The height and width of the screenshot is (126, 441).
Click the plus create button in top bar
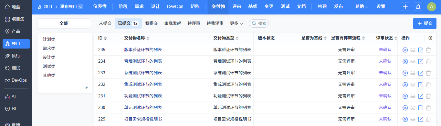pos(405,7)
